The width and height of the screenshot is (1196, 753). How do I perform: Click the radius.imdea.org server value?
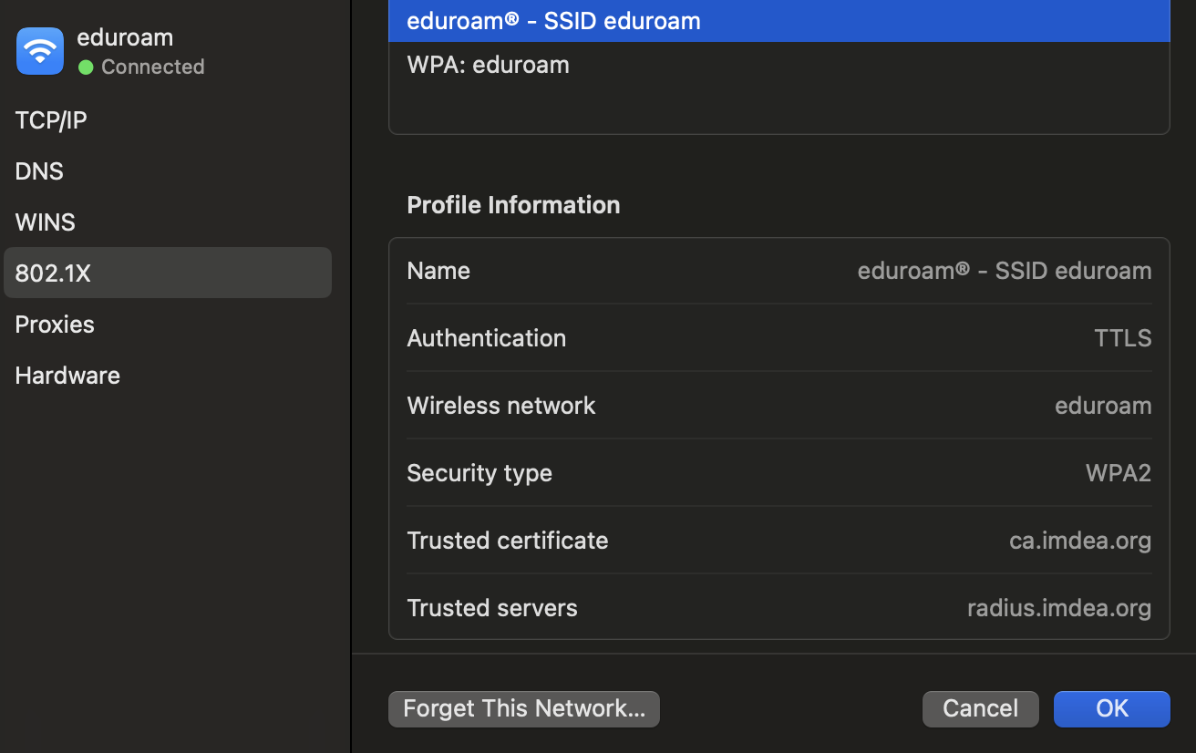[x=1059, y=608]
